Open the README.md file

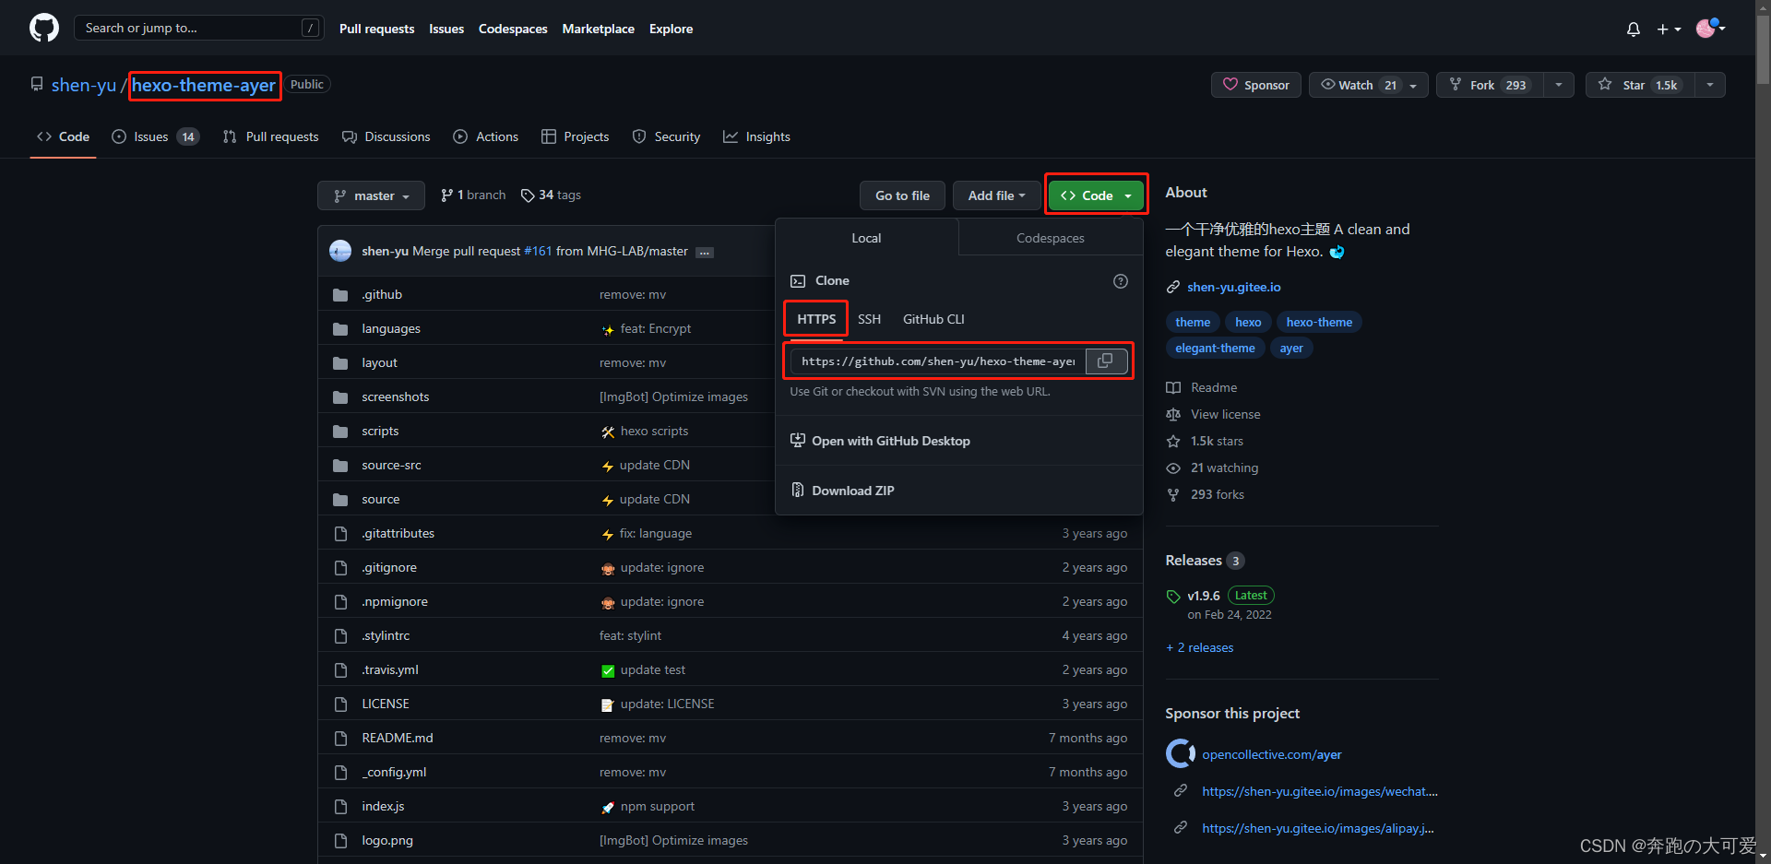coord(398,738)
